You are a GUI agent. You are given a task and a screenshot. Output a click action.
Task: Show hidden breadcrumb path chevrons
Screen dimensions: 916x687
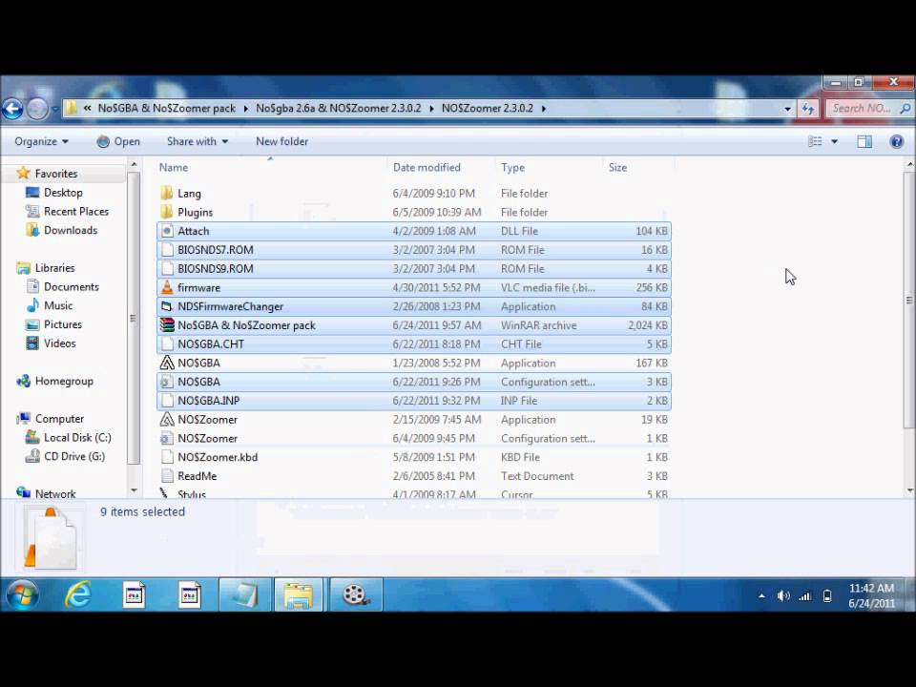pos(87,108)
